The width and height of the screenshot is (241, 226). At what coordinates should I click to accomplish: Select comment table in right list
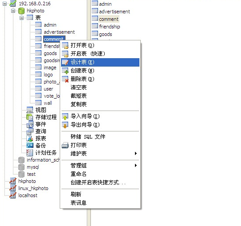click(109, 19)
